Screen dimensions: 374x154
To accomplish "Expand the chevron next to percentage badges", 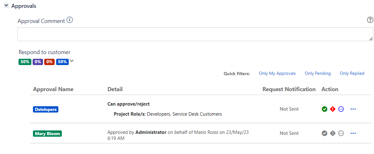I will [72, 61].
